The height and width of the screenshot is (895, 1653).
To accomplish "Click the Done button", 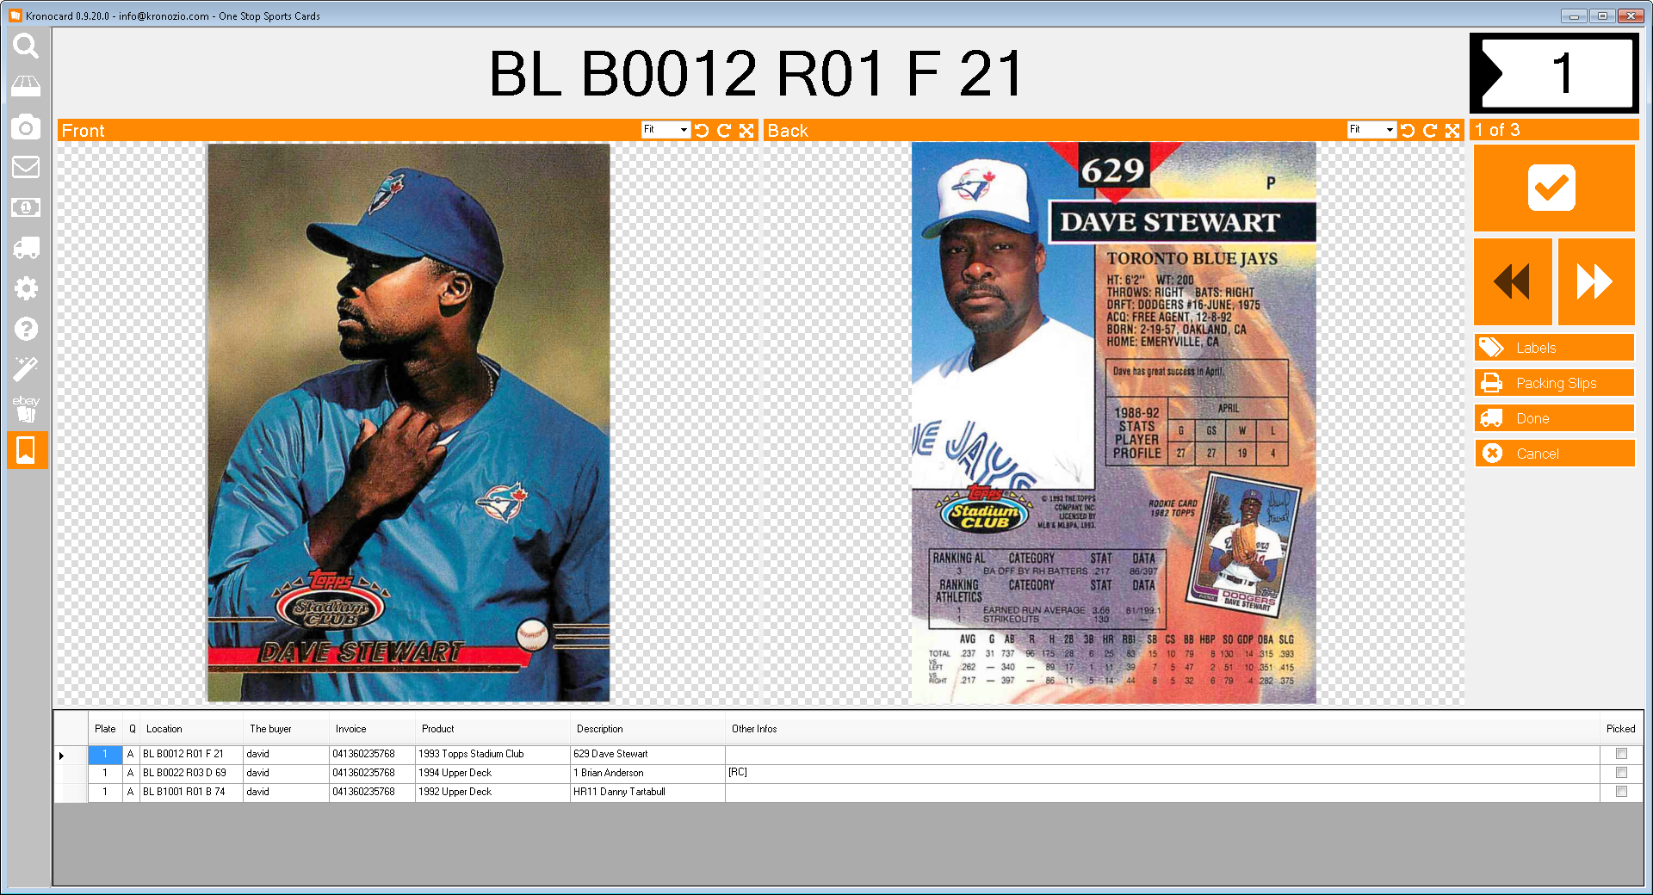I will tap(1554, 418).
